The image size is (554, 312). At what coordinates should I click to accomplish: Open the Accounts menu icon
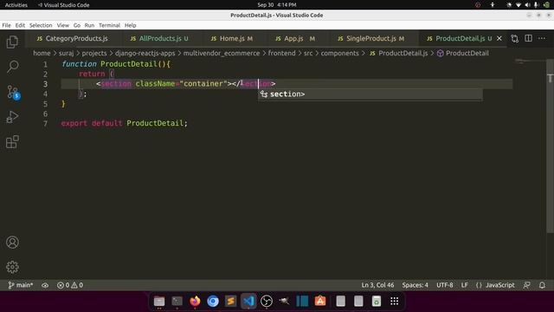coord(12,243)
